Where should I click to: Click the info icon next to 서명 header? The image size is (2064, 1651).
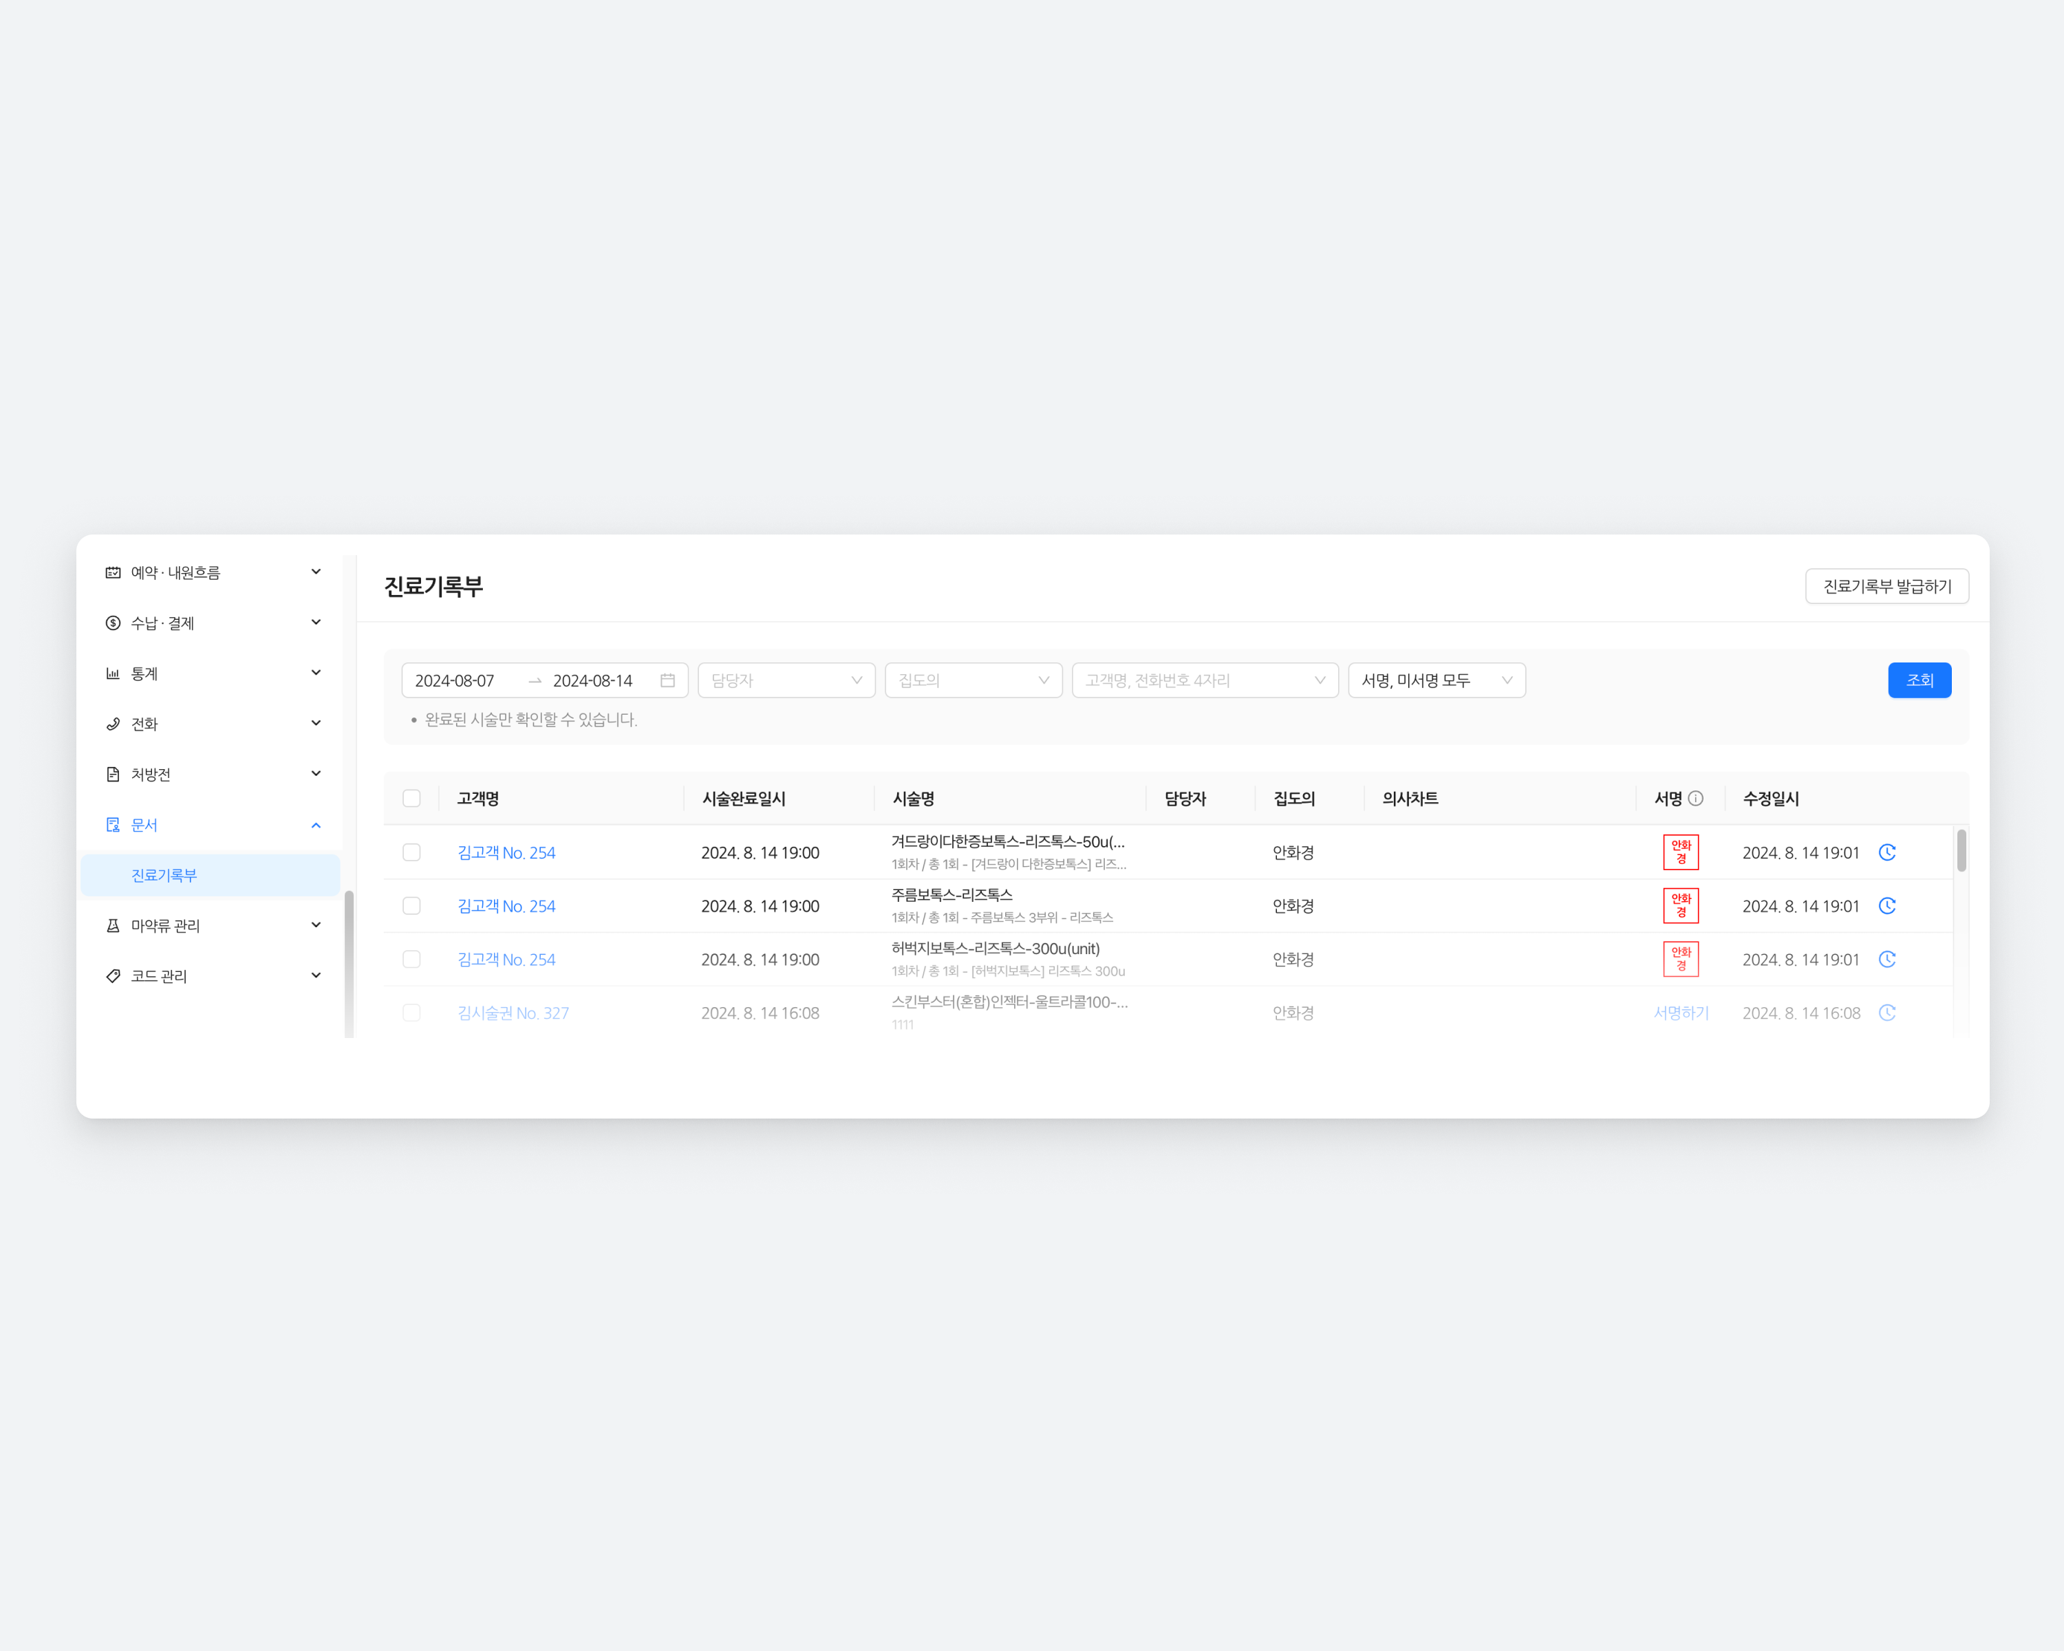click(x=1695, y=798)
